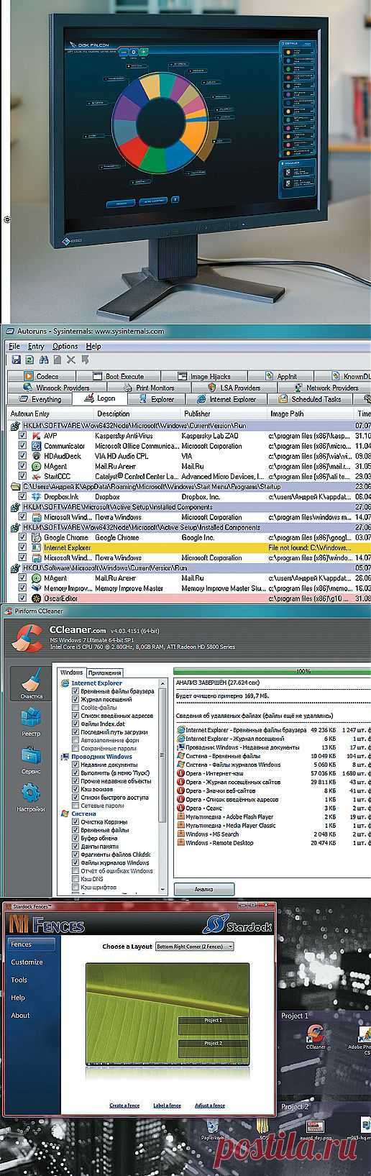371x1176 pixels.
Task: Click the Internet Explorer group icon in CCleaner list
Action: coord(65,683)
